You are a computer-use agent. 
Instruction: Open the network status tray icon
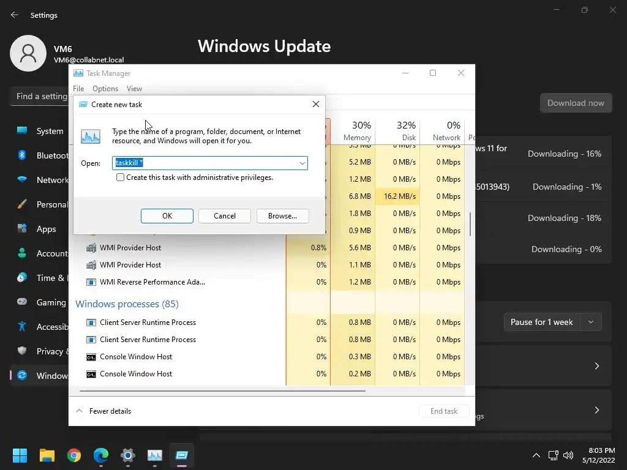553,455
